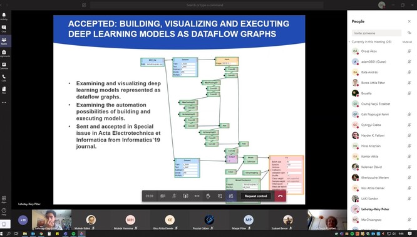Select the Teams tab in sidebar
The width and height of the screenshot is (417, 237).
coord(4,41)
